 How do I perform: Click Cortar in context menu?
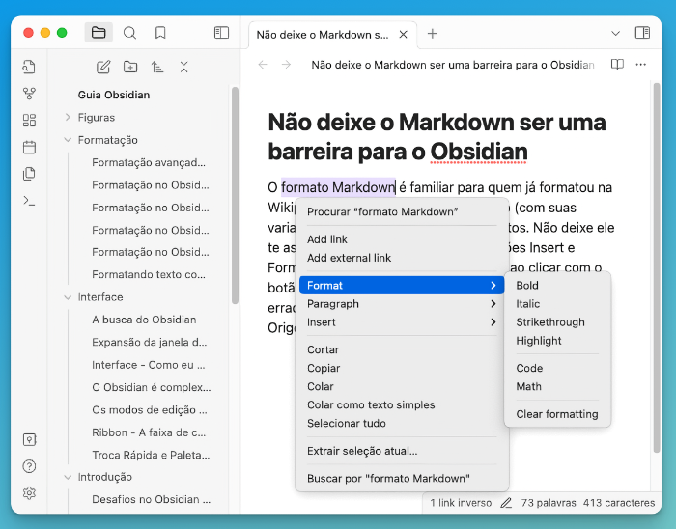[402, 349]
